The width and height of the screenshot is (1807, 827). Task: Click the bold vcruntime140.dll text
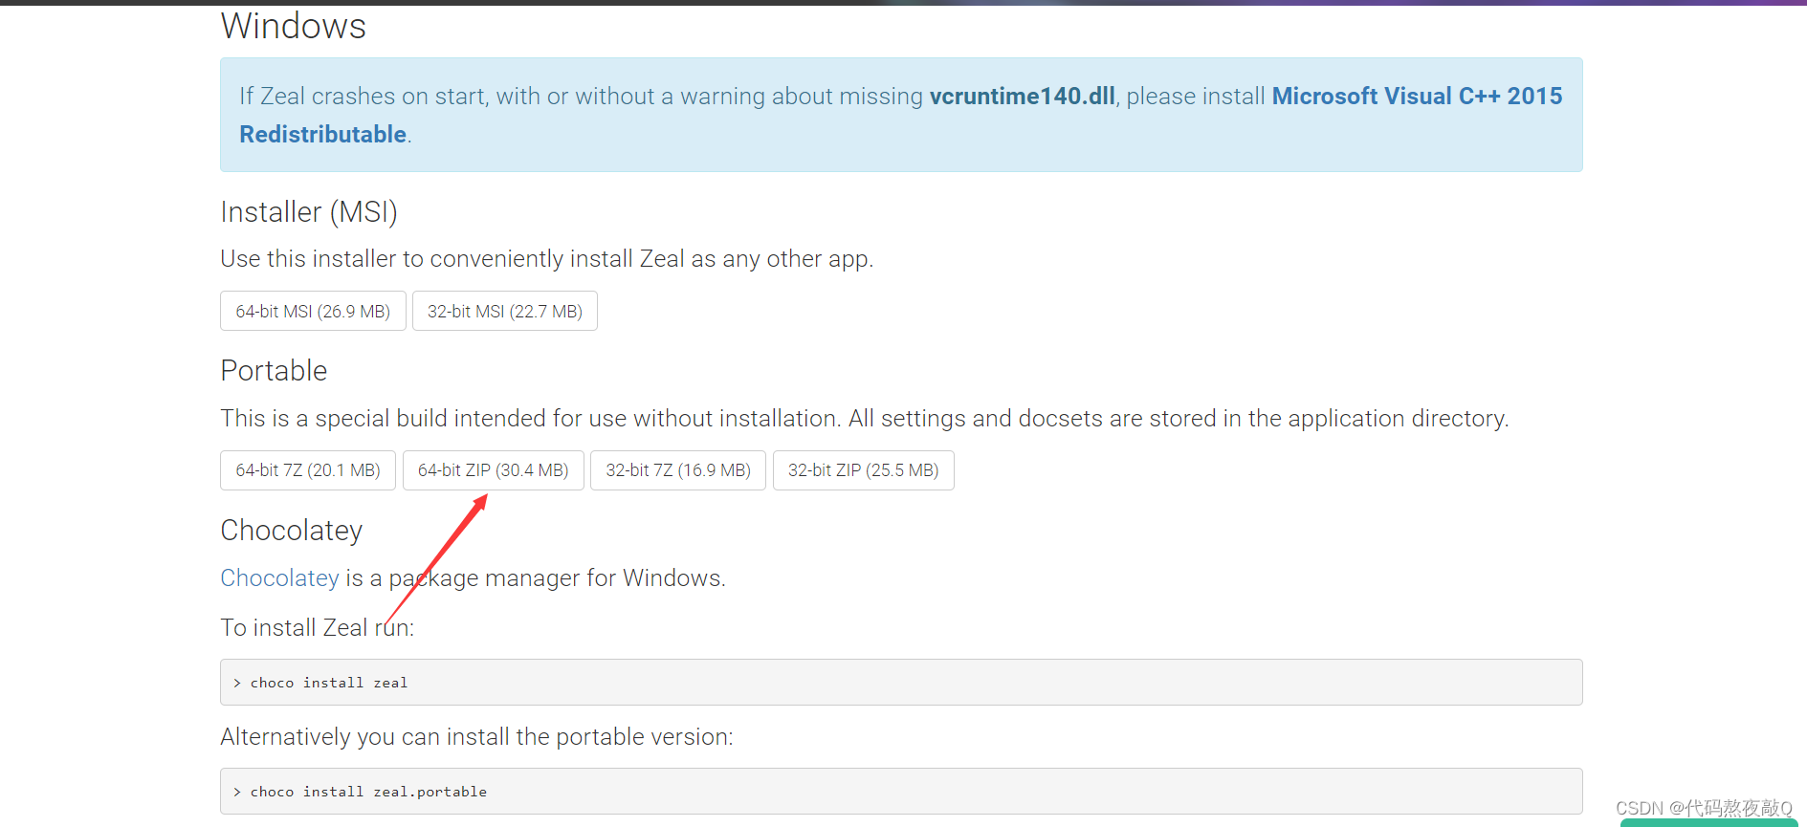pos(1022,97)
